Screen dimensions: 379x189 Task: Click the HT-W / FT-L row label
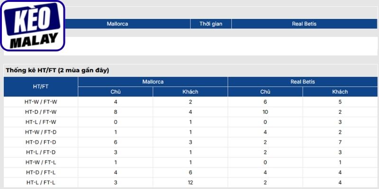coord(41,163)
